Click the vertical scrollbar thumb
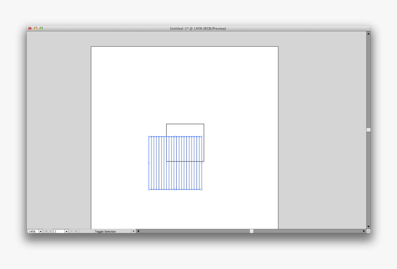Viewport: 397px width, 269px height. 368,130
